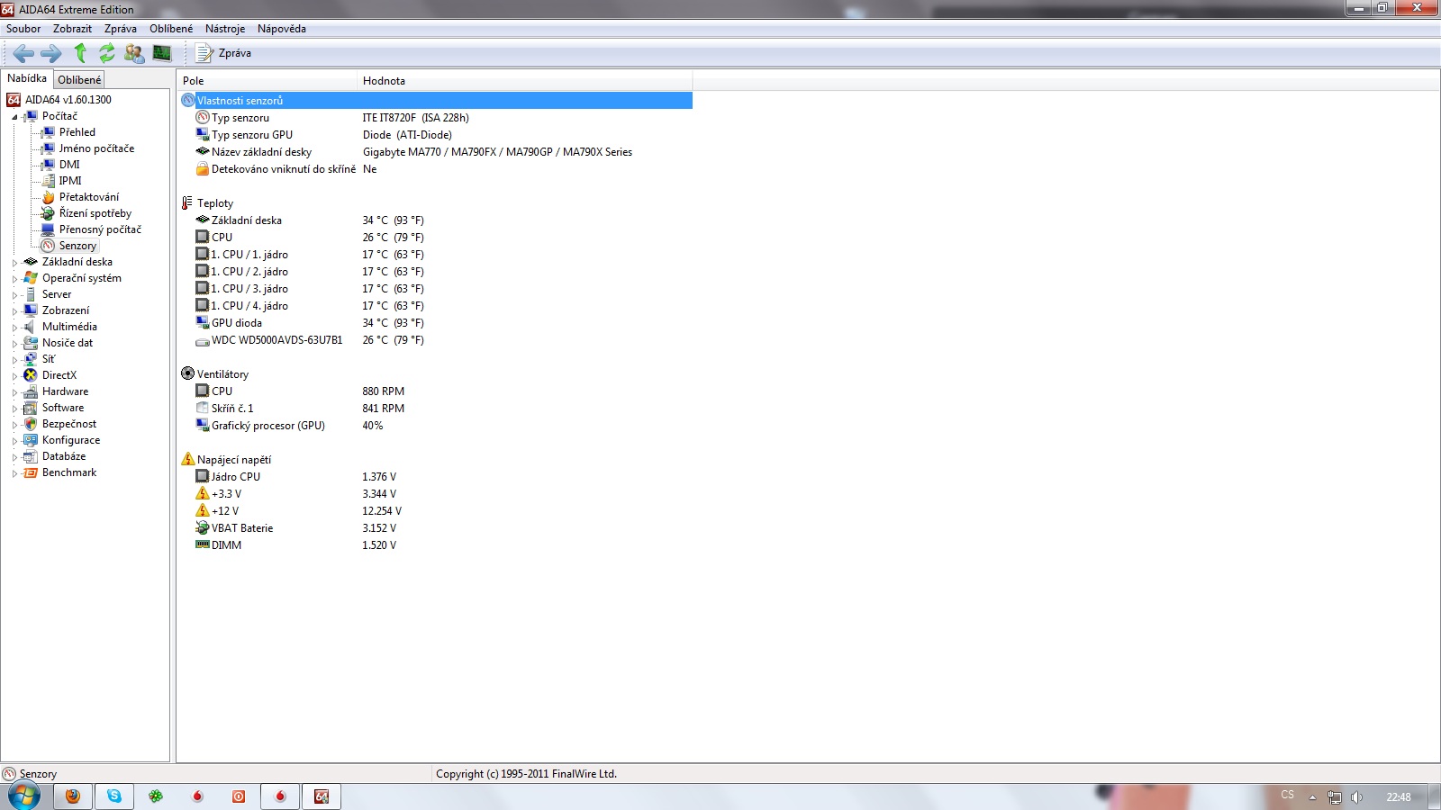Expand the DirectX tree node
Screen dimensions: 1441x810
click(x=14, y=376)
